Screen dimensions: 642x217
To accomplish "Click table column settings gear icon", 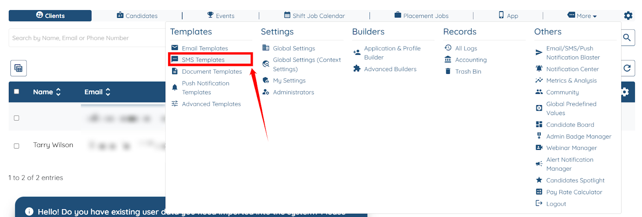I will (625, 92).
